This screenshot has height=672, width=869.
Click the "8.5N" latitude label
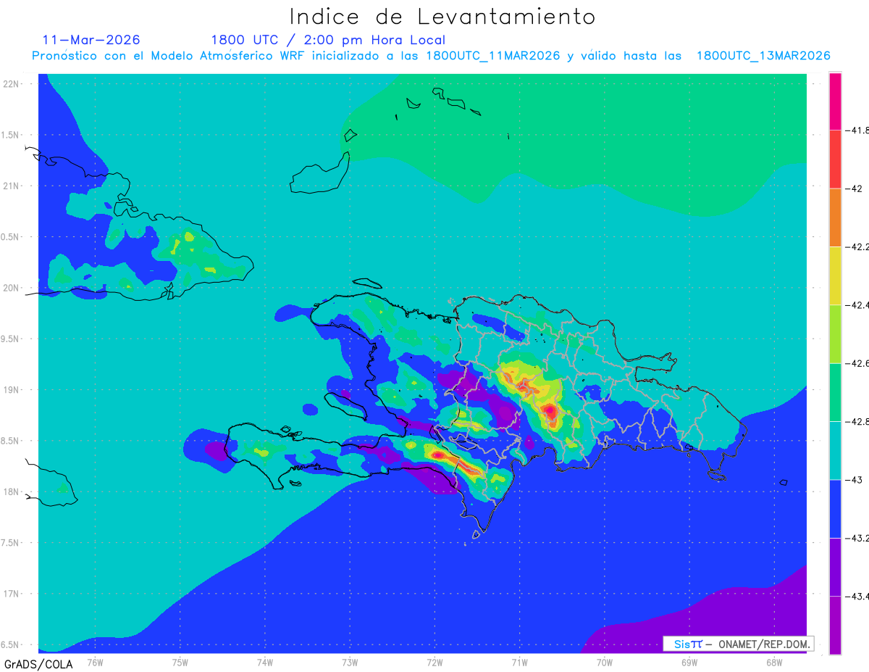(10, 441)
